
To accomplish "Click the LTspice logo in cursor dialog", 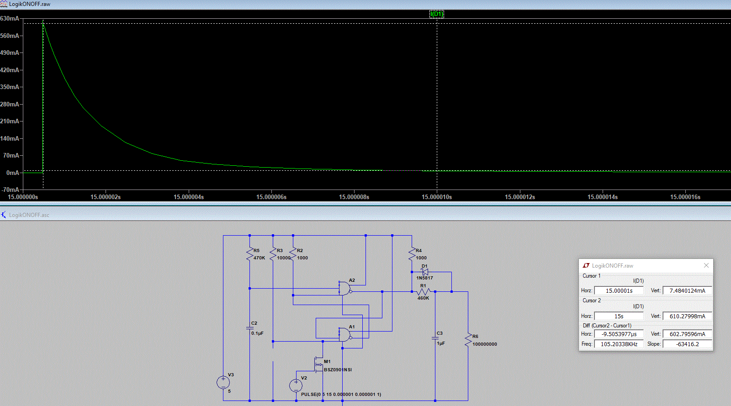I will (x=586, y=265).
